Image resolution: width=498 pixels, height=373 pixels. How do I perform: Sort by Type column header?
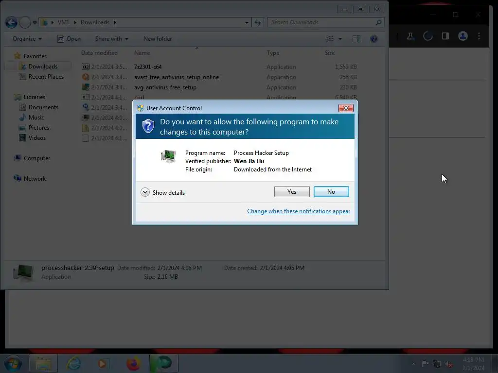(273, 53)
